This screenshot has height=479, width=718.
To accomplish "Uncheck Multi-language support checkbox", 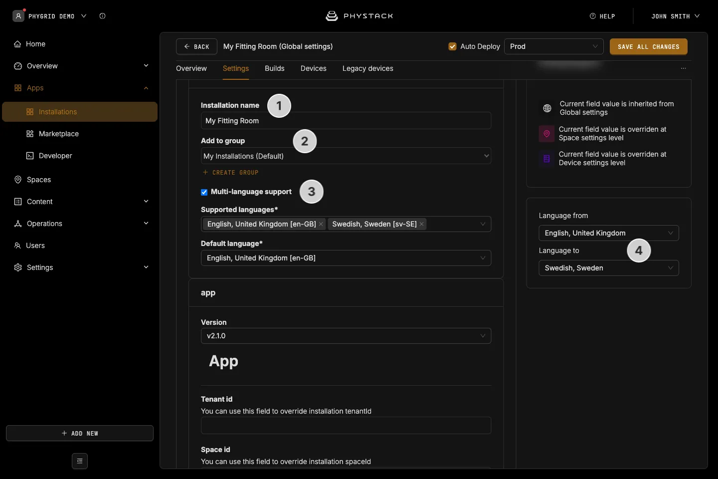I will [x=204, y=192].
